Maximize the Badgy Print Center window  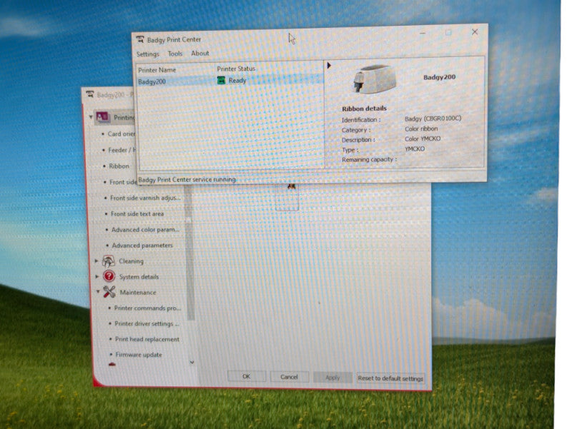(448, 32)
